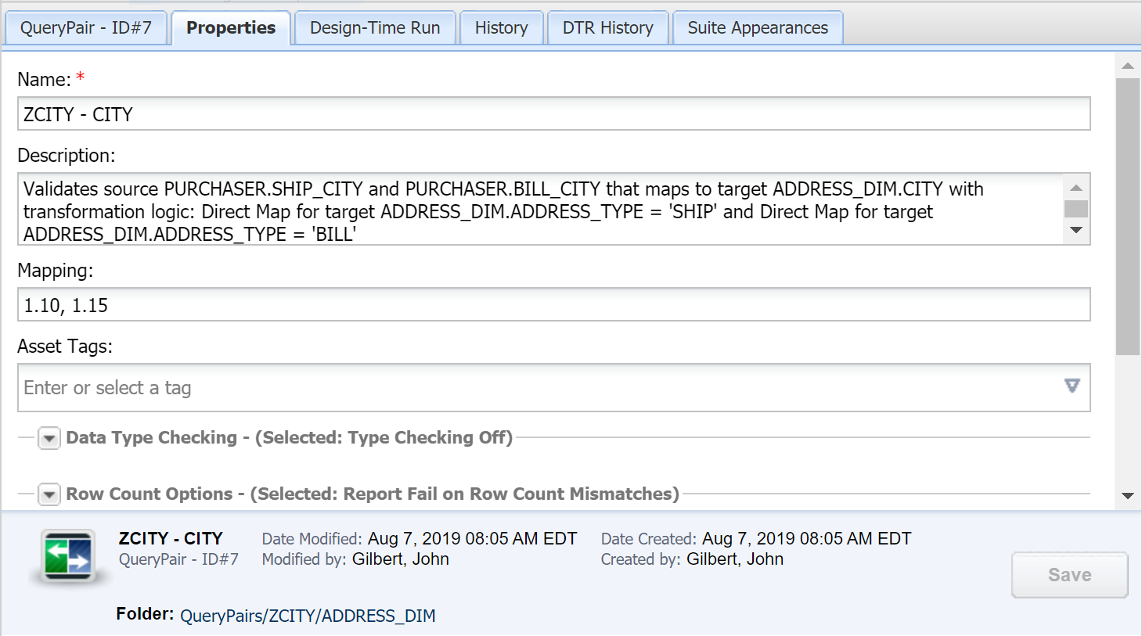Open the DTR History tab
Image resolution: width=1142 pixels, height=636 pixels.
[x=607, y=28]
